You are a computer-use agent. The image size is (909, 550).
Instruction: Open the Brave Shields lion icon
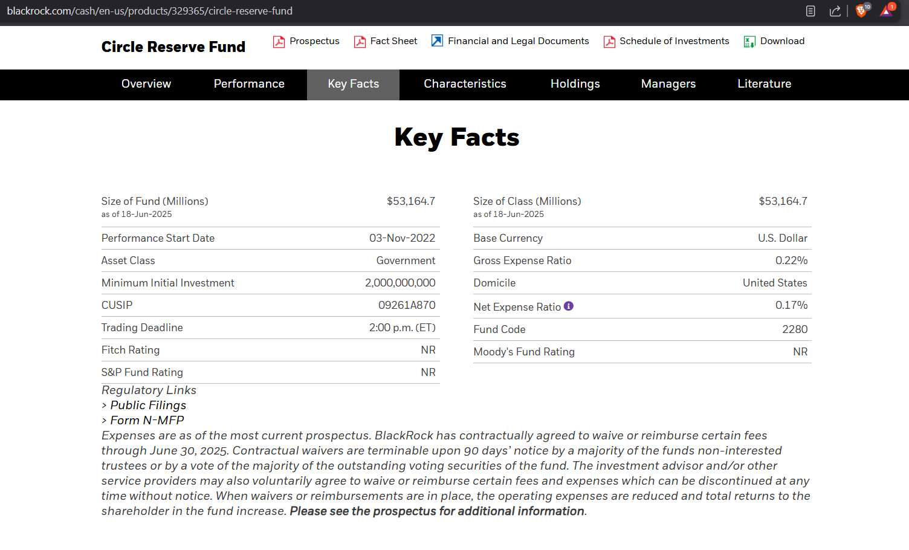pyautogui.click(x=862, y=10)
